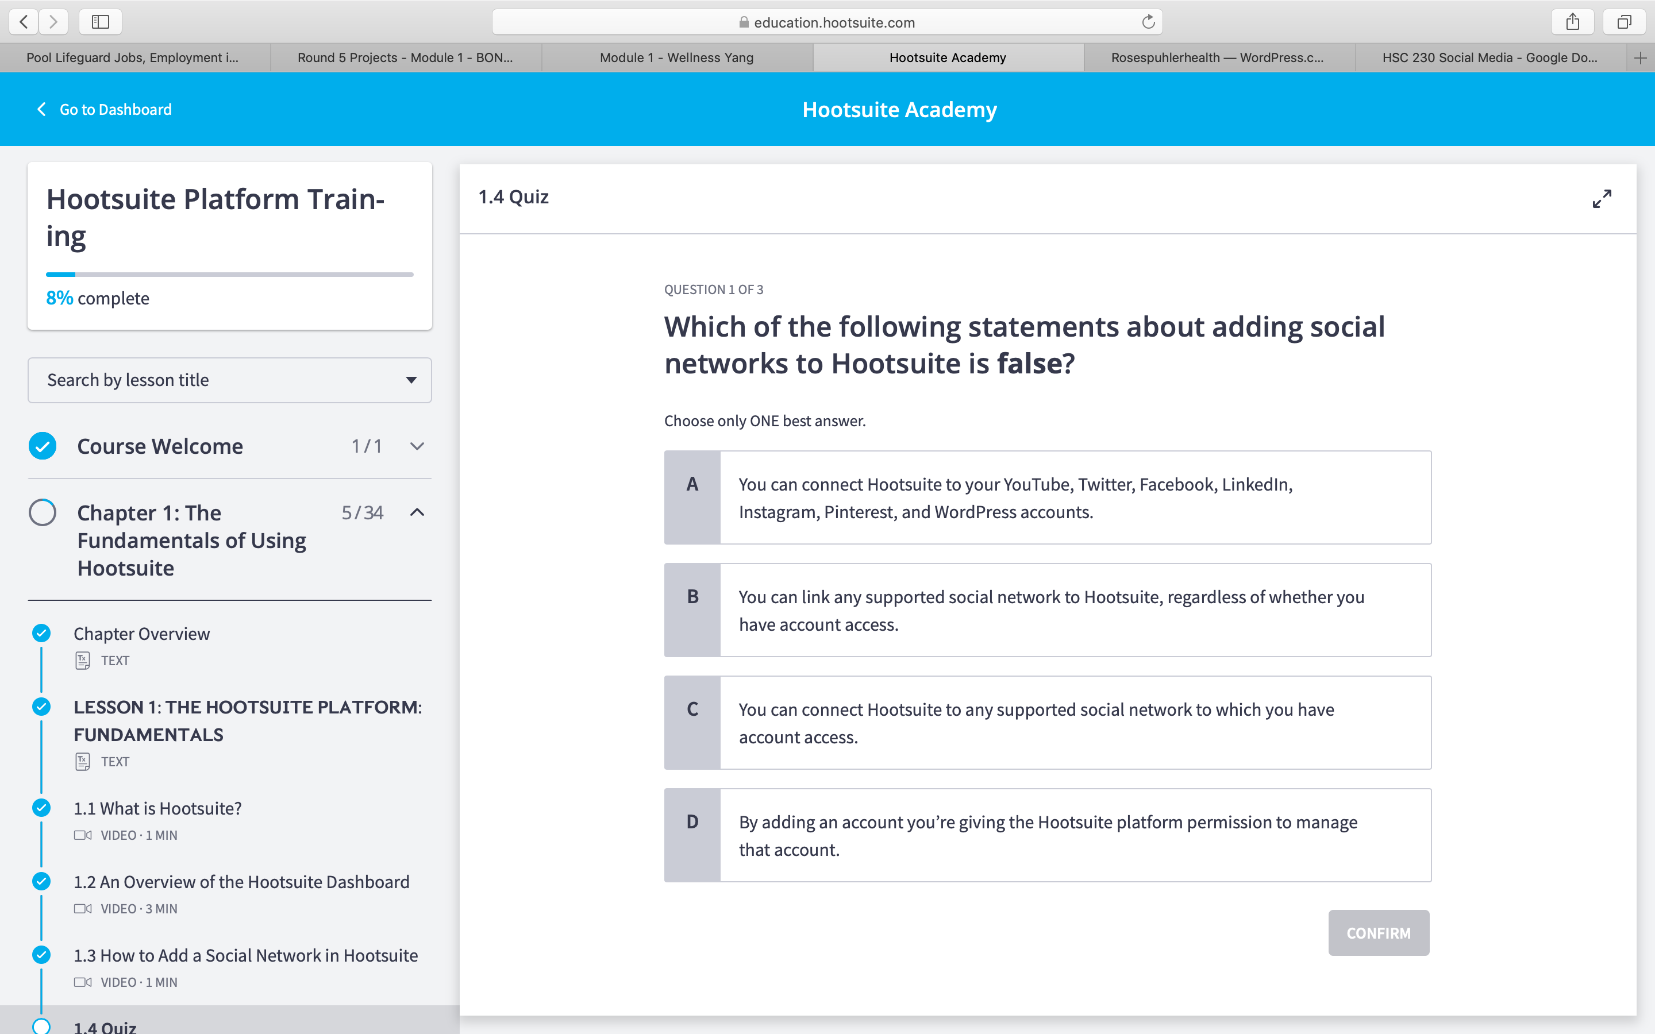Viewport: 1655px width, 1034px height.
Task: Open lesson 1.2 Overview of Hootsuite Dashboard
Action: (241, 882)
